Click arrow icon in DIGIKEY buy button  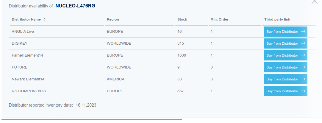[303, 43]
